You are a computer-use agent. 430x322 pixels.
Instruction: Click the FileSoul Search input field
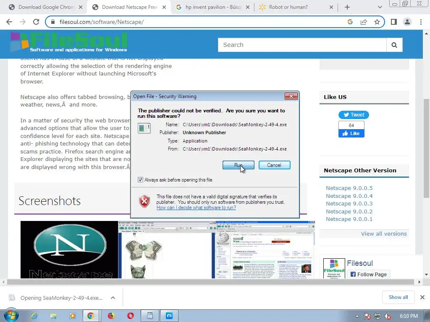302,45
